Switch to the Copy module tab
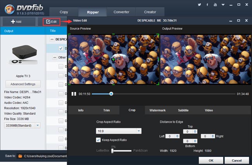 point(64,12)
